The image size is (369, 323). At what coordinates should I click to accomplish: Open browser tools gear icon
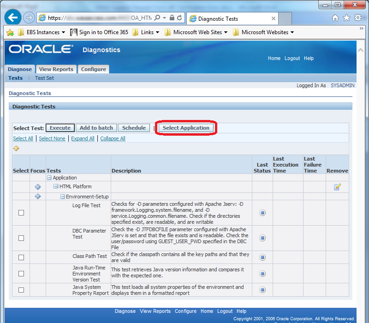tap(358, 18)
